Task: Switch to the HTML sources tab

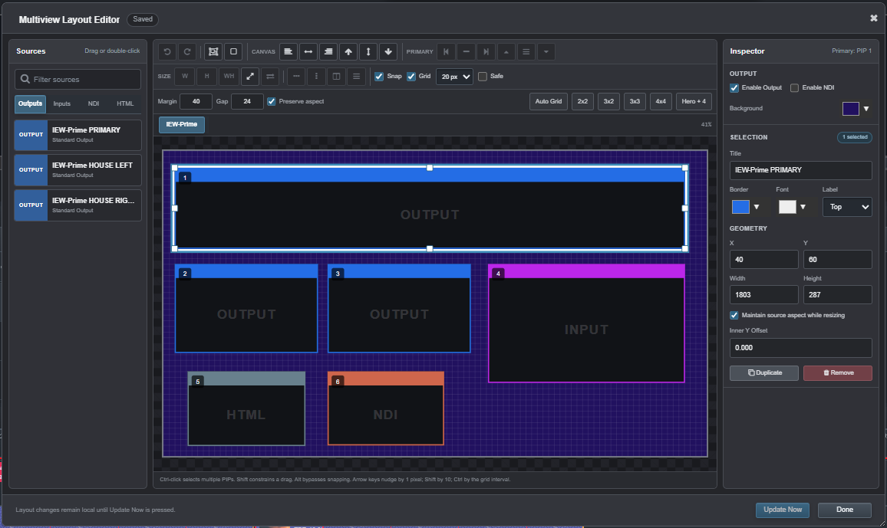Action: tap(125, 104)
